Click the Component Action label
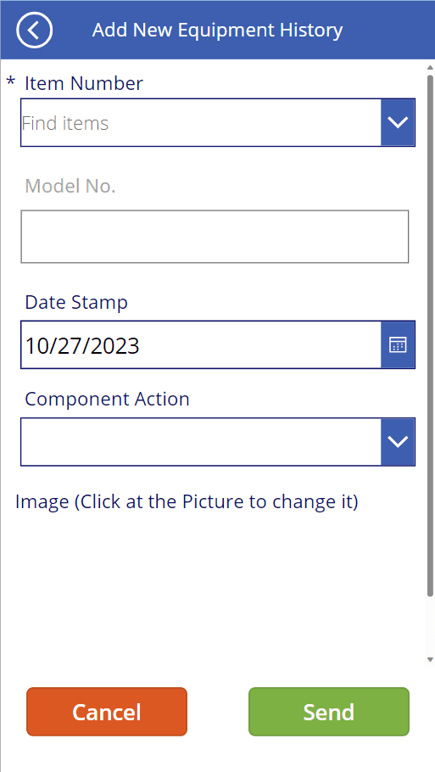The width and height of the screenshot is (435, 772). [108, 399]
